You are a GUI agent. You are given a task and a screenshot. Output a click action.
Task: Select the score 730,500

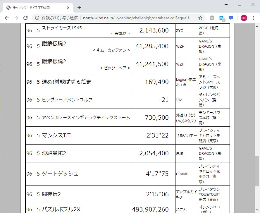157,118
